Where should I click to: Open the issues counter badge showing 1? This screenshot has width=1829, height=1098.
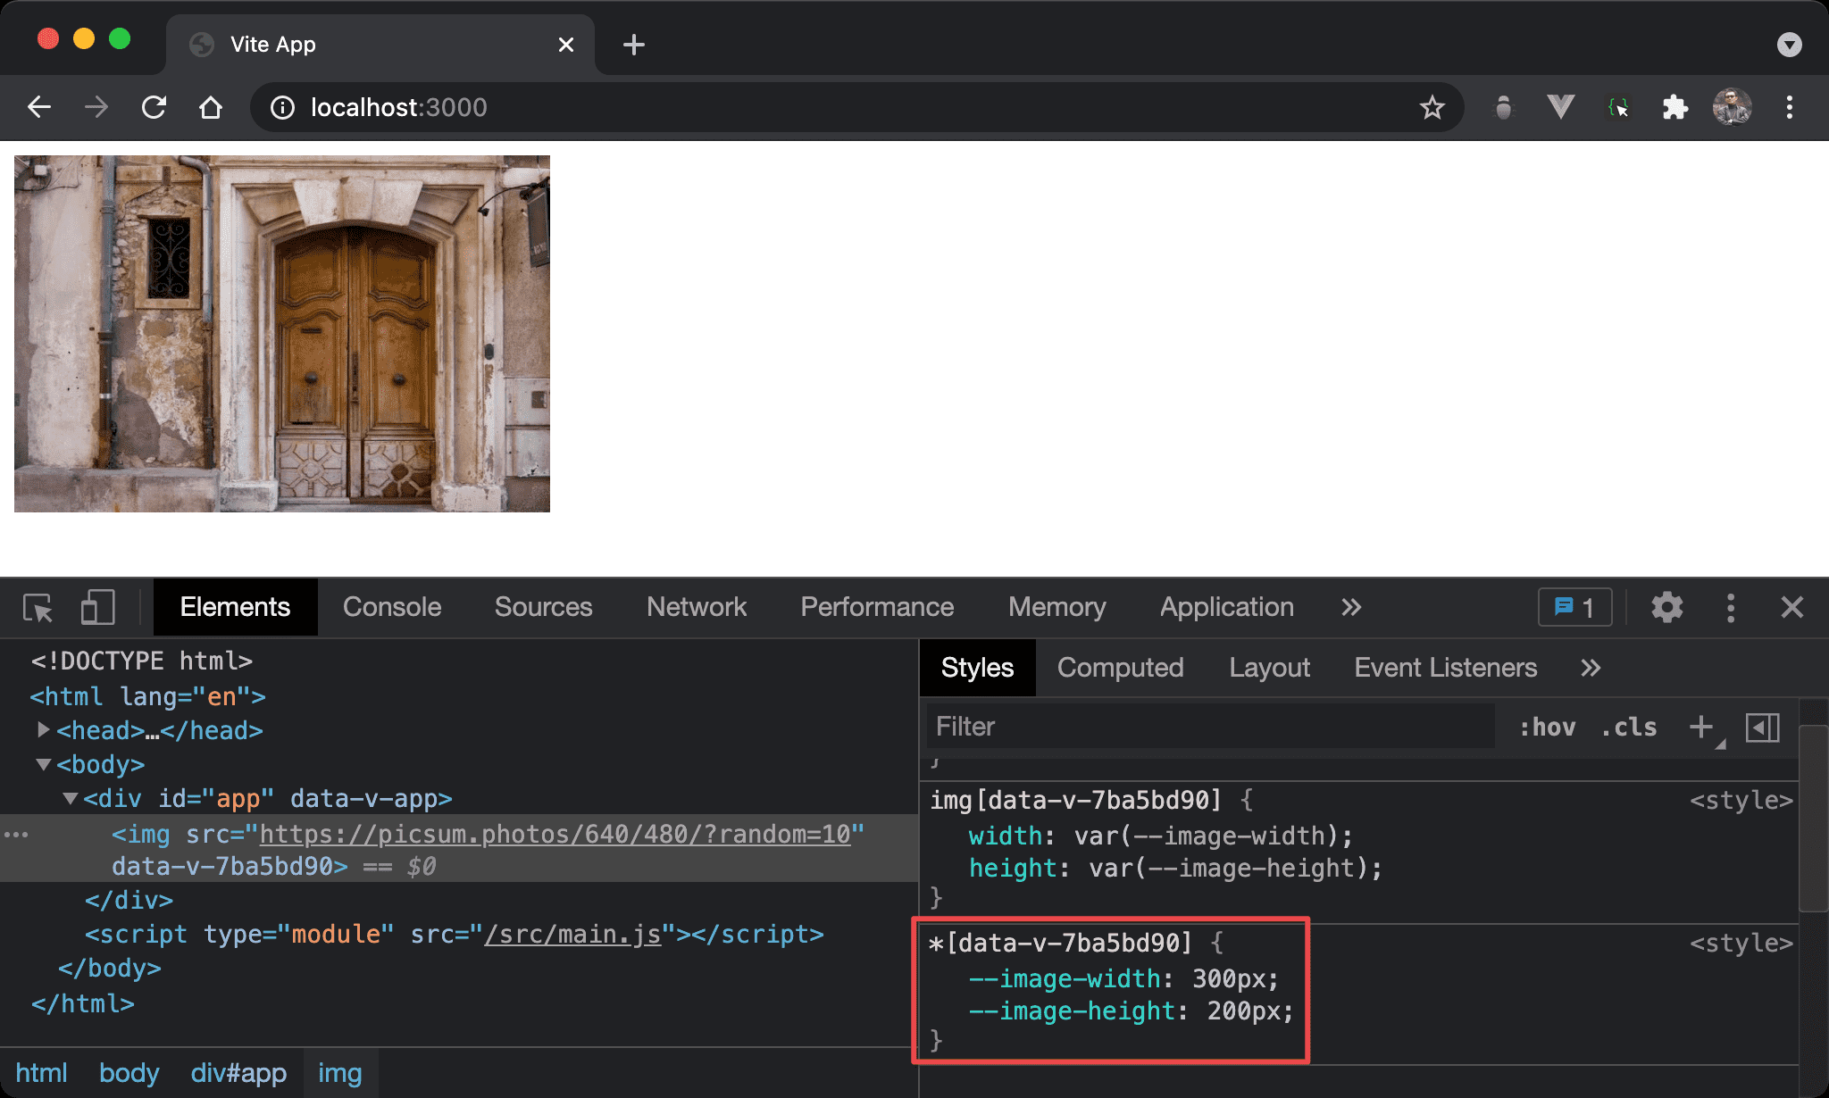1574,608
